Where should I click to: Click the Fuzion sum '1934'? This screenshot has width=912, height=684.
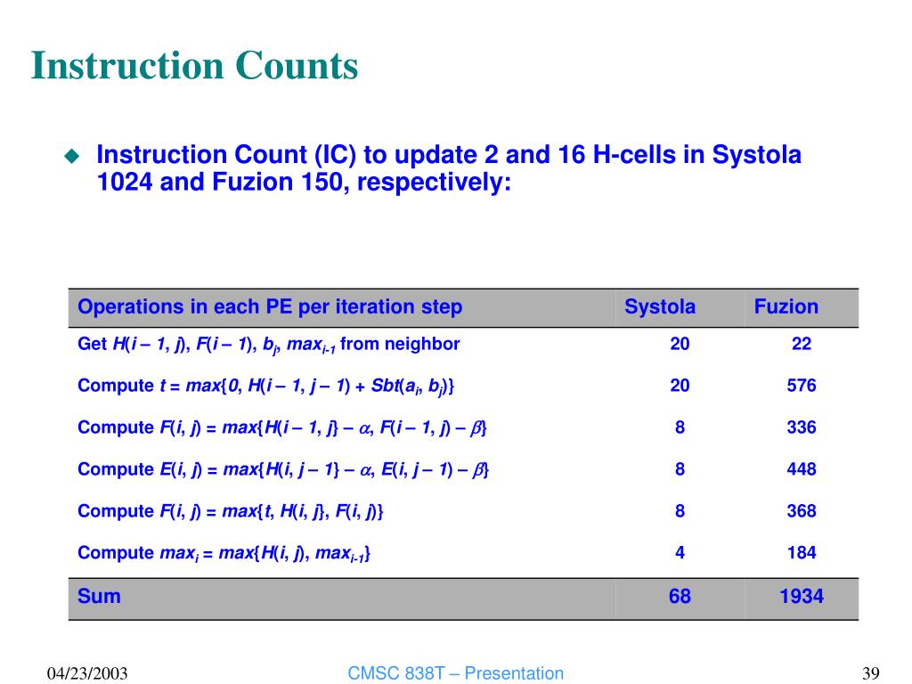pyautogui.click(x=802, y=596)
